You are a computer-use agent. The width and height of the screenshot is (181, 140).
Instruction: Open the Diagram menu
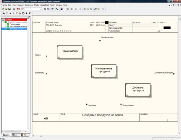click(x=21, y=5)
